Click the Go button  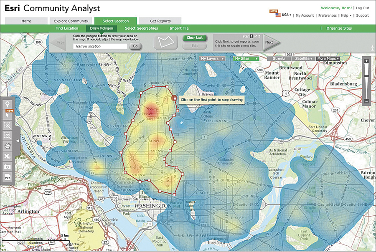click(x=135, y=46)
